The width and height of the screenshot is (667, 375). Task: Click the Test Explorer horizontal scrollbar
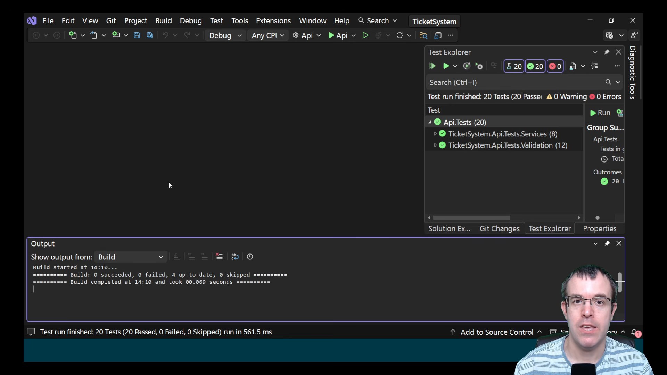coord(471,218)
